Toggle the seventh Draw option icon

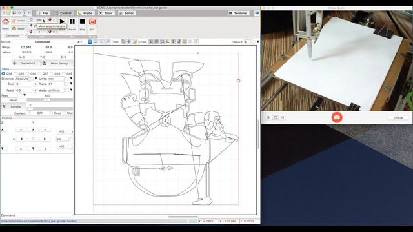pos(185,41)
